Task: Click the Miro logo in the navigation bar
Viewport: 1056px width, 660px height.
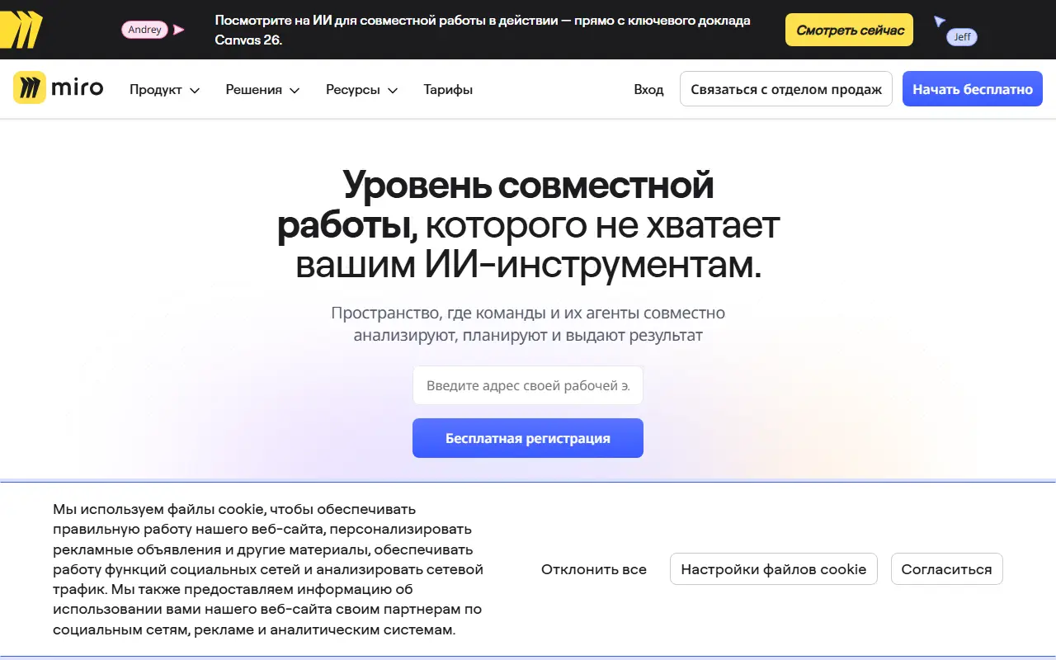Action: [58, 88]
